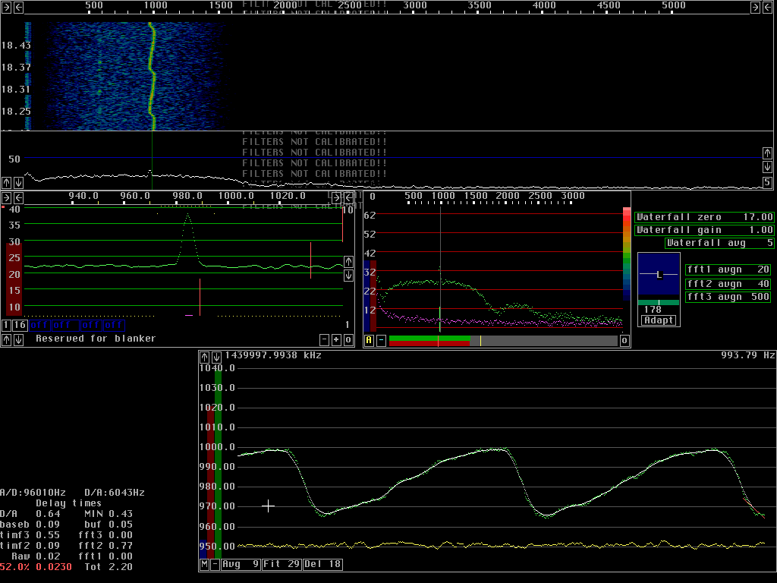
Task: Edit the fft2 avgn value 40
Action: pos(728,284)
